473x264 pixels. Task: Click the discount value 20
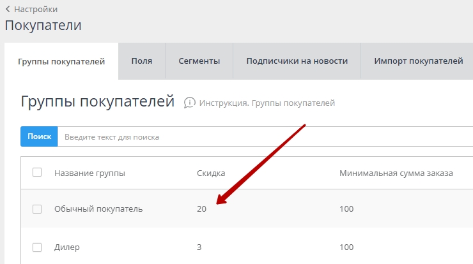coord(201,209)
